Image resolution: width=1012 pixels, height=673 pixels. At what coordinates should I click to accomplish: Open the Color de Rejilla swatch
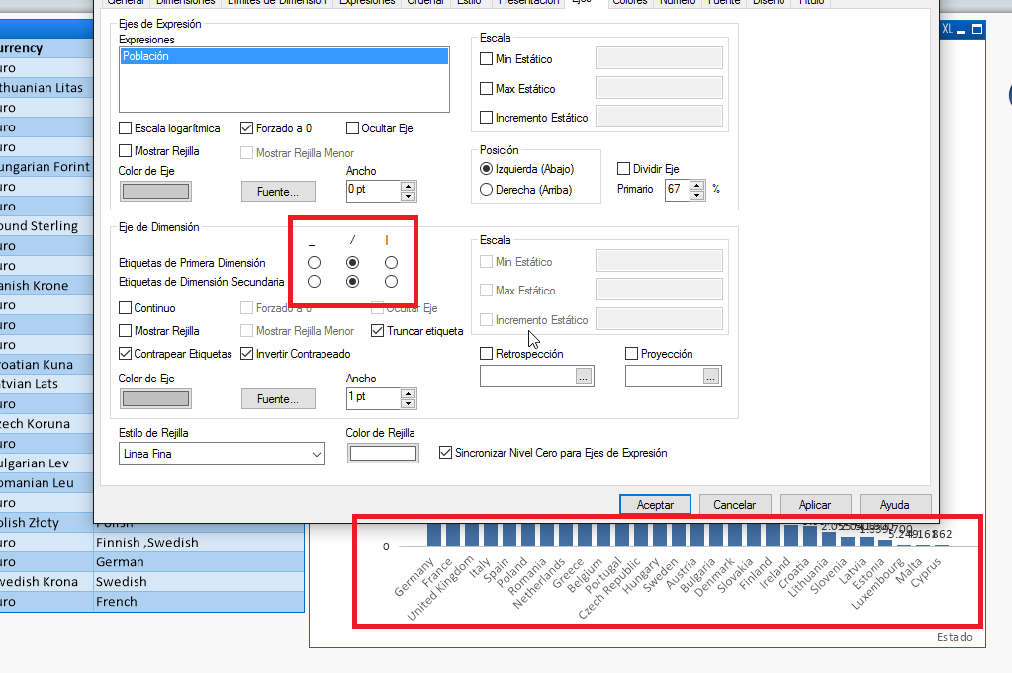pyautogui.click(x=383, y=454)
